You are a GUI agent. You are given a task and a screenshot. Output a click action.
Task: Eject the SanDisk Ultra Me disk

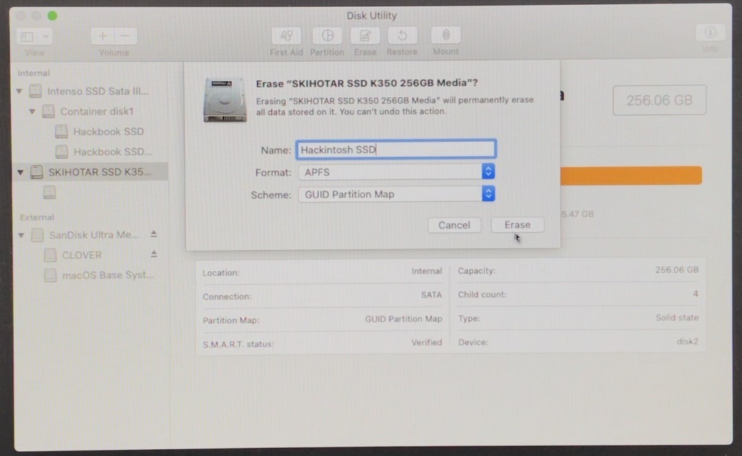[x=154, y=234]
